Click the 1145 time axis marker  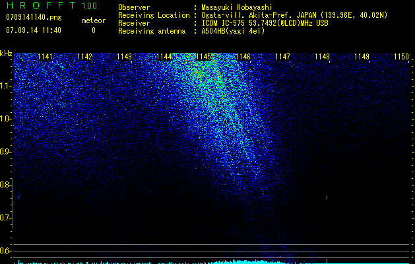point(203,57)
